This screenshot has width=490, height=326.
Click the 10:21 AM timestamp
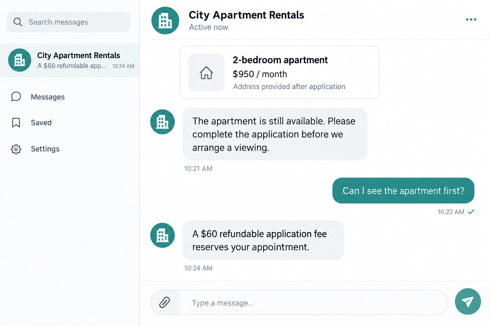point(198,169)
